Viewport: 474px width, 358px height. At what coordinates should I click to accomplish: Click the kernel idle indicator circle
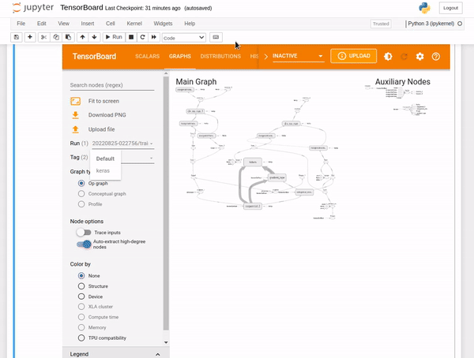[x=460, y=24]
